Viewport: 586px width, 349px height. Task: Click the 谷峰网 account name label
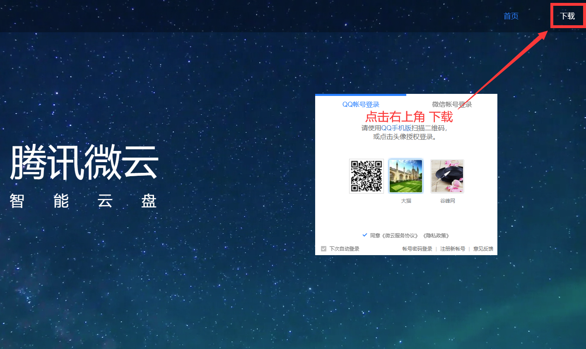[x=448, y=201]
